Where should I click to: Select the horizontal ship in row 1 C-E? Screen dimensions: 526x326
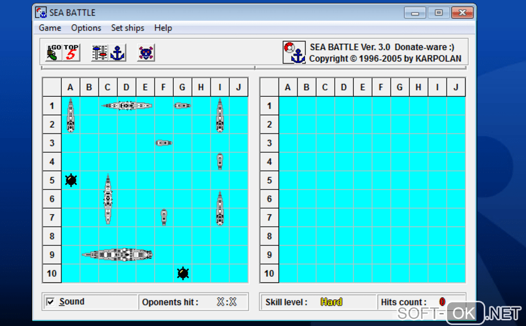point(127,106)
